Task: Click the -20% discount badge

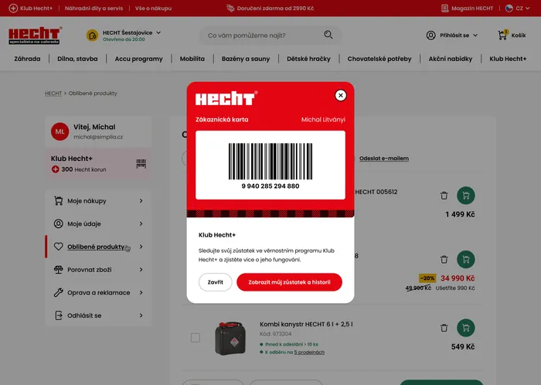Action: [x=427, y=278]
